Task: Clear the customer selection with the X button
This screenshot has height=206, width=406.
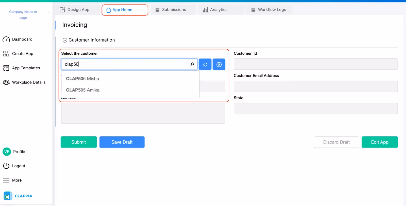Action: [219, 64]
